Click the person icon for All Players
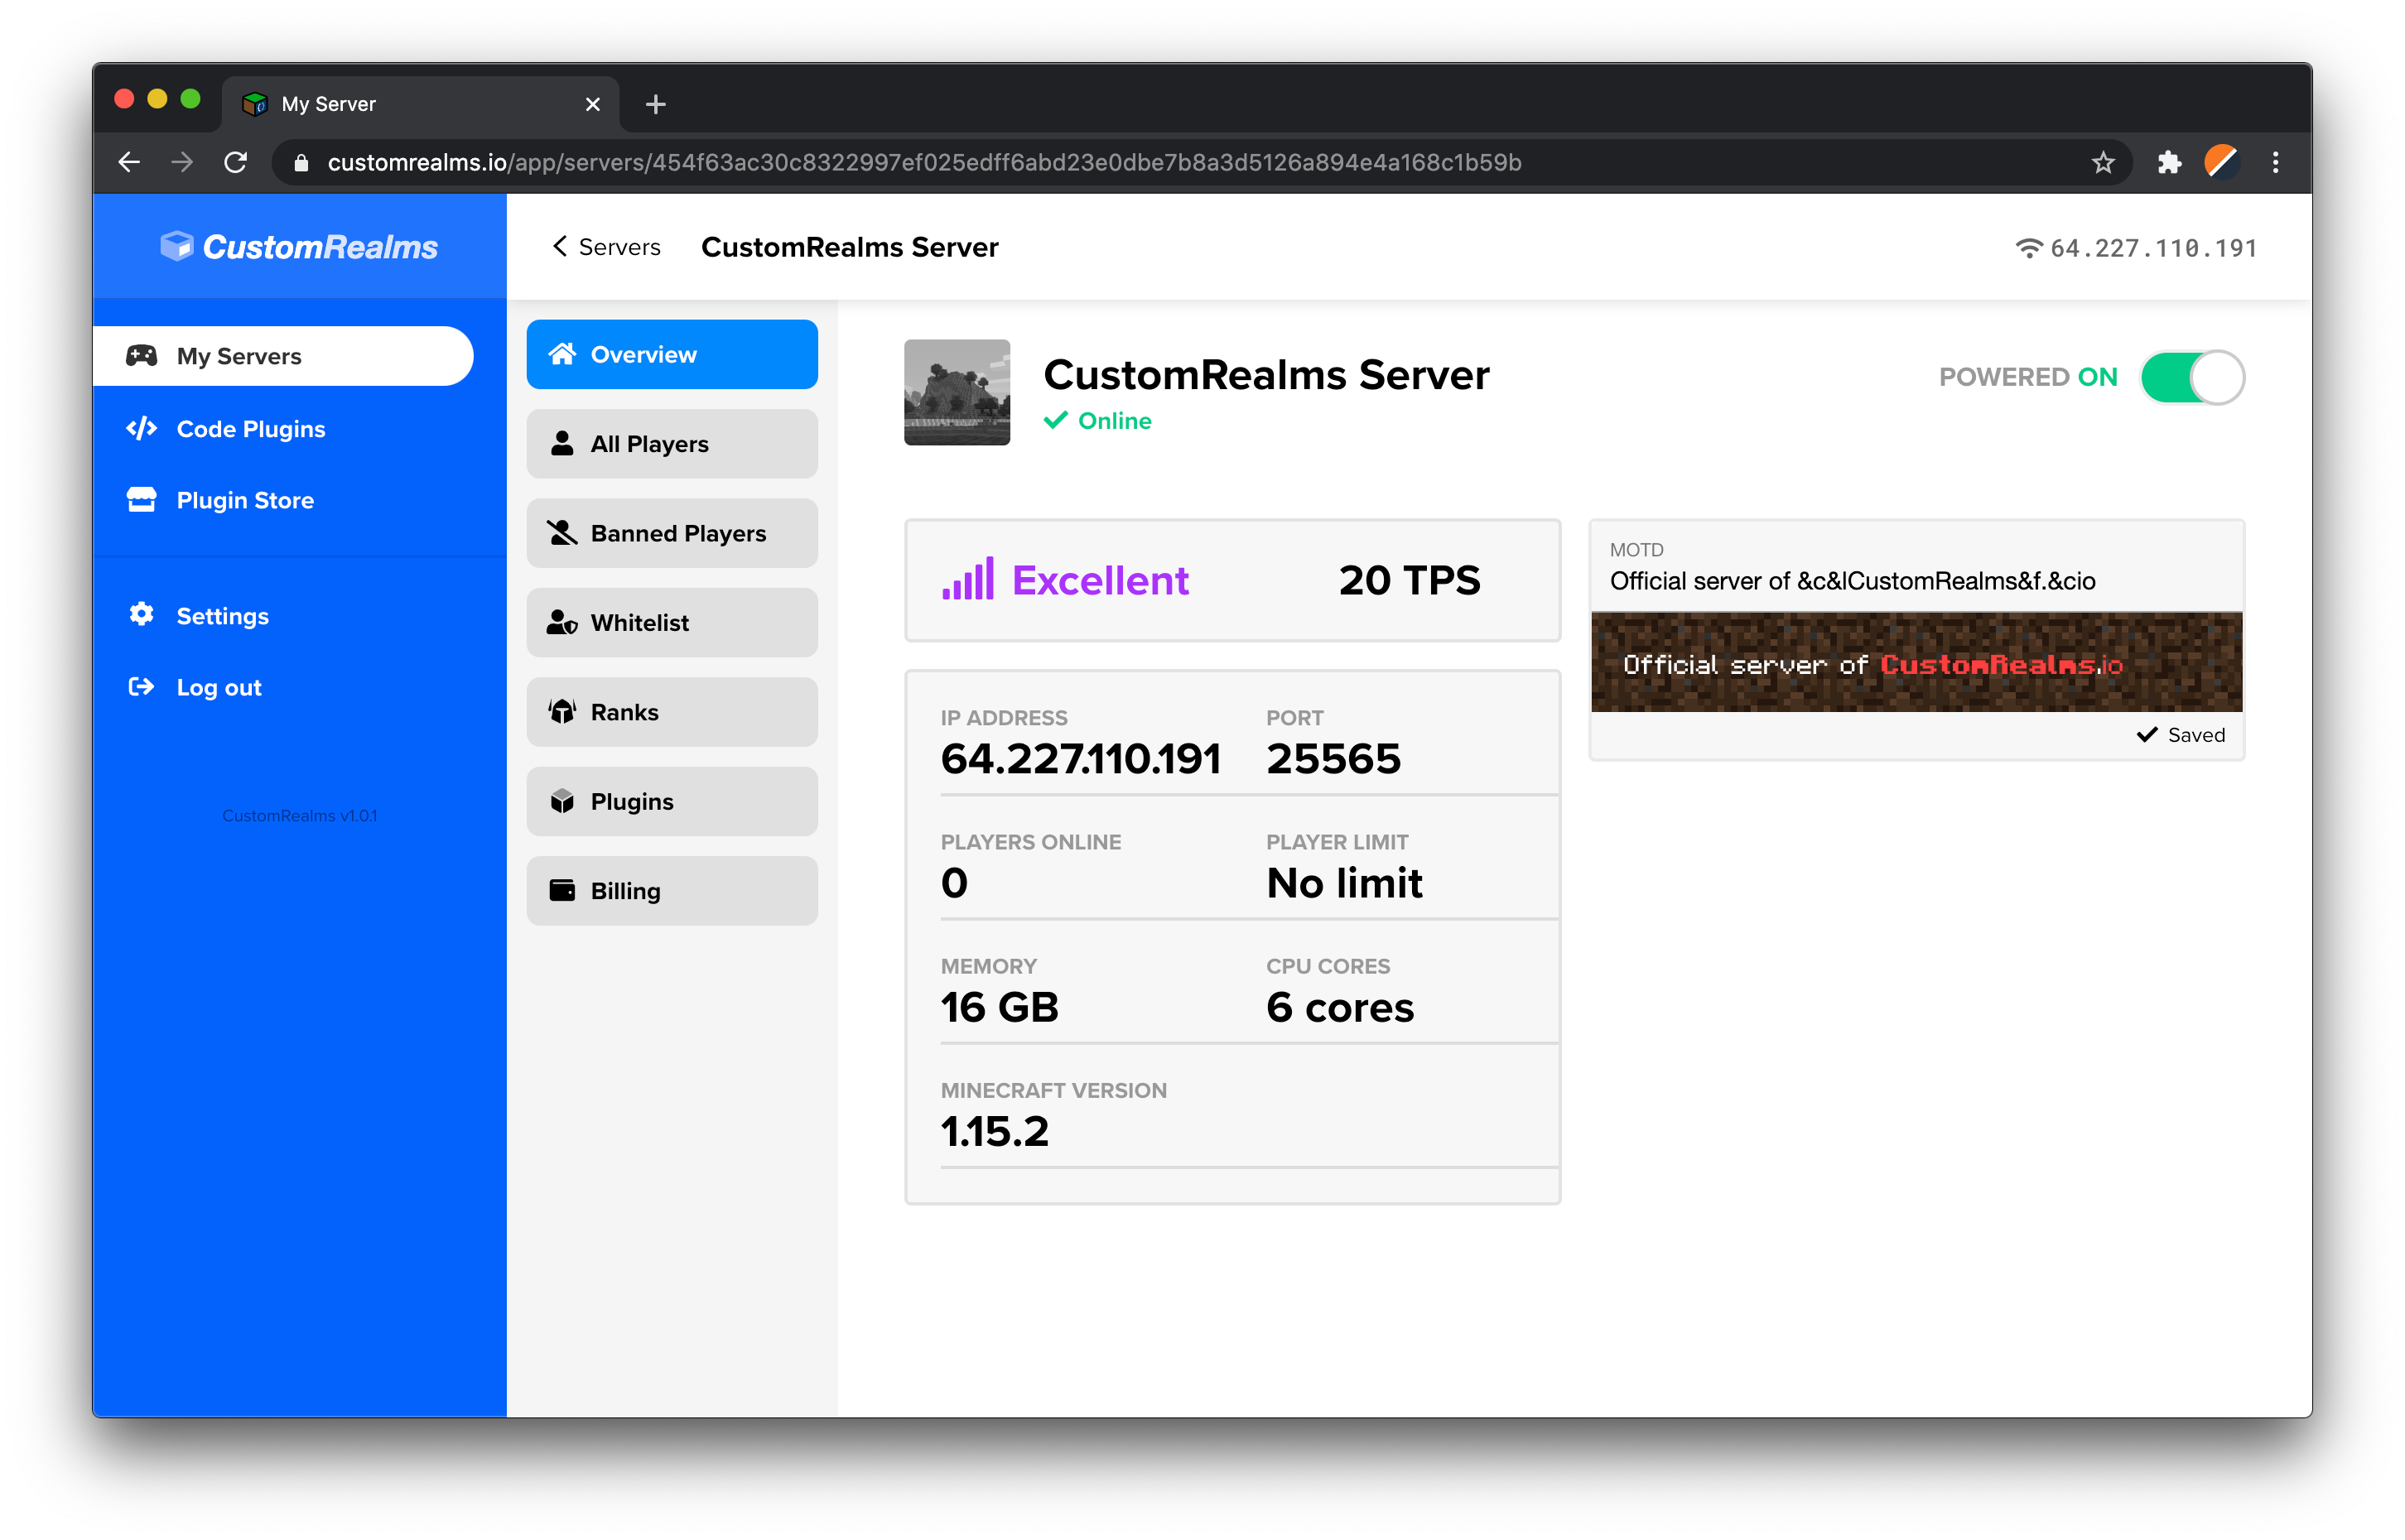The image size is (2405, 1540). 562,442
